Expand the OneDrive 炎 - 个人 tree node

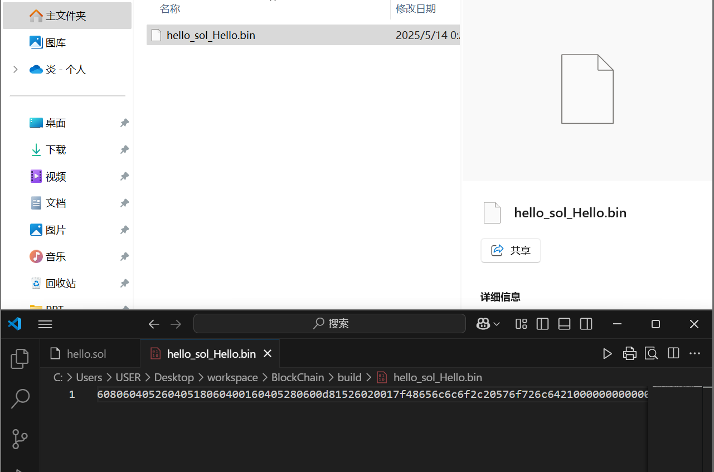click(x=16, y=70)
